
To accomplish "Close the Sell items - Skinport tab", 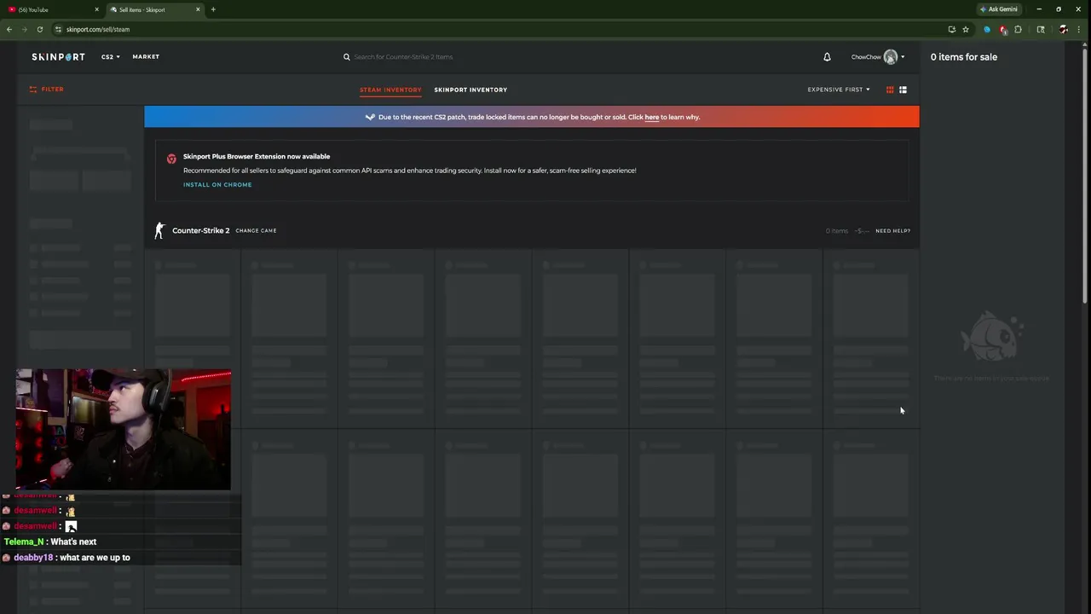I will [x=198, y=9].
